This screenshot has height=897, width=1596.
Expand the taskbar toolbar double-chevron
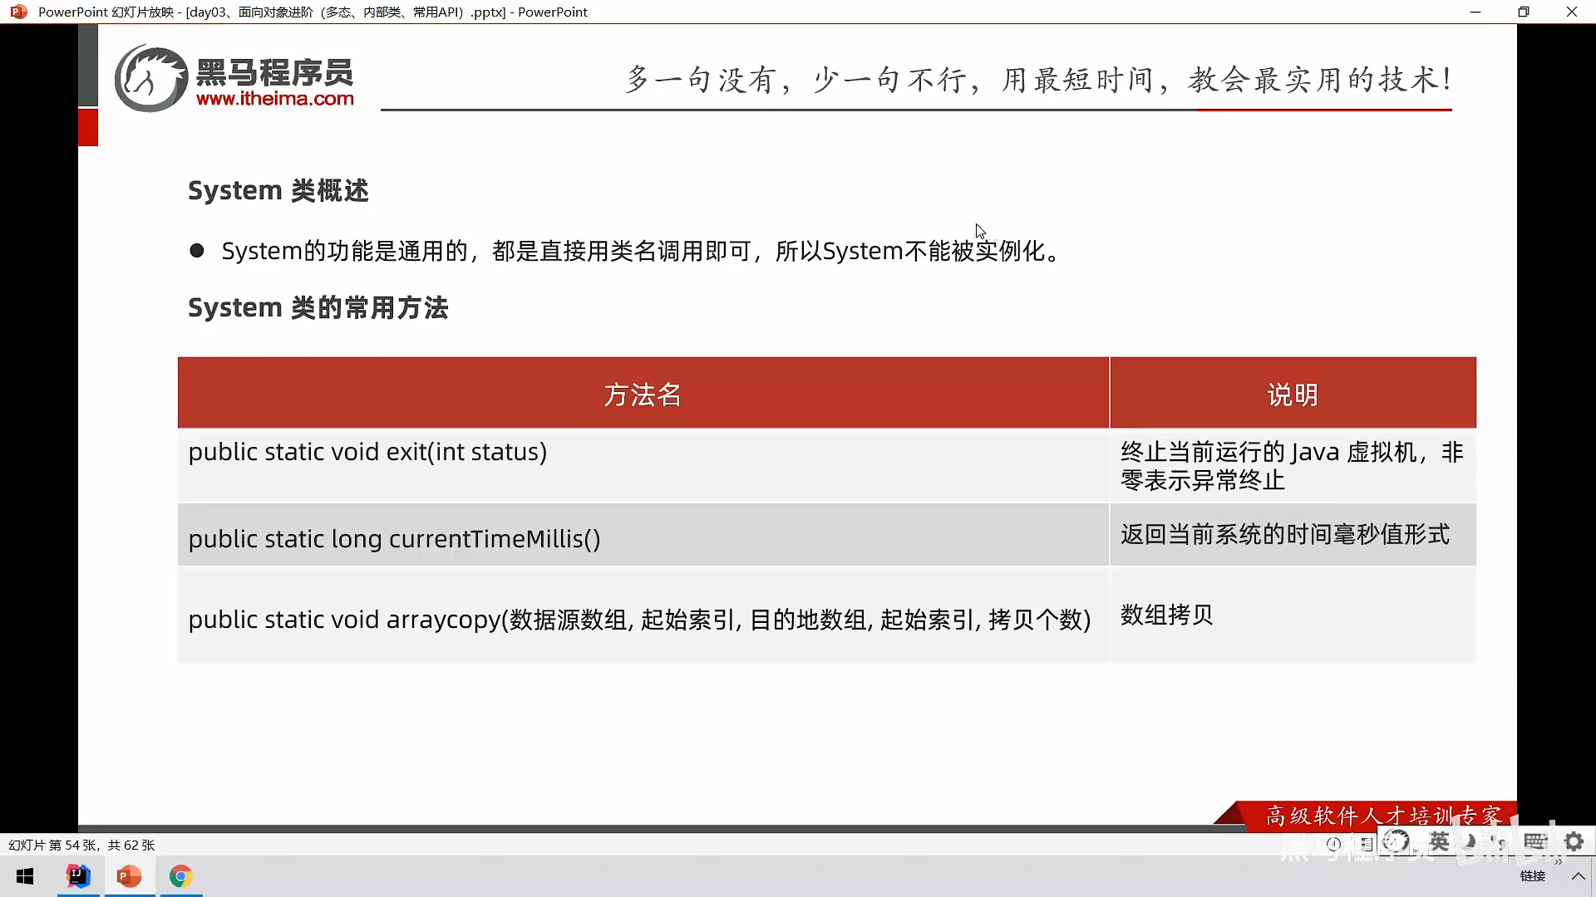[1558, 862]
